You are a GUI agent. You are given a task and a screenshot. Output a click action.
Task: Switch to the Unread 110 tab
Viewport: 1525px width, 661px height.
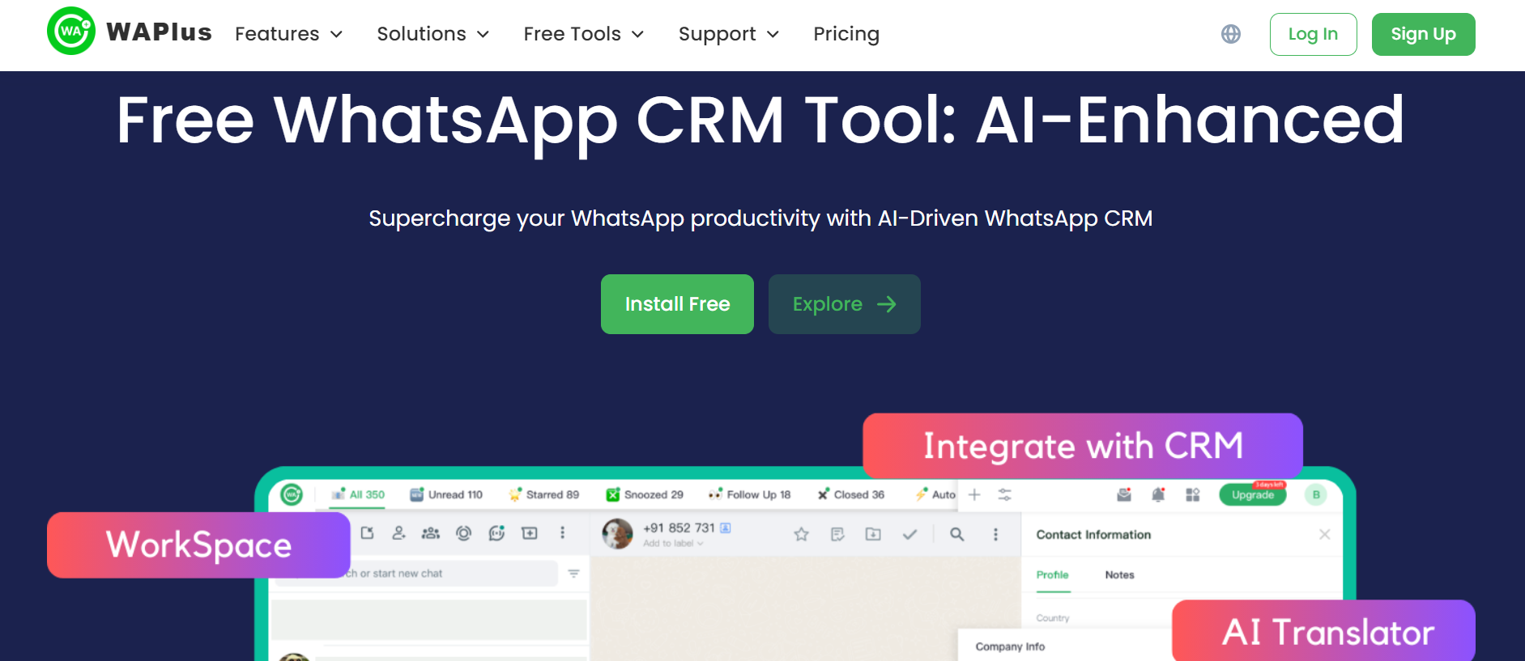click(x=446, y=494)
